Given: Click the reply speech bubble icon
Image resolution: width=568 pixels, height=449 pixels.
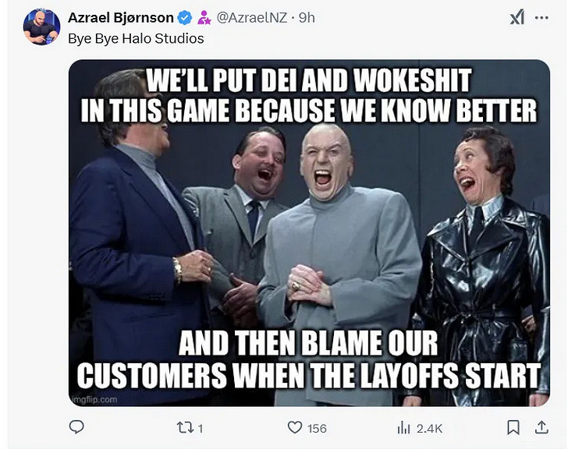Looking at the screenshot, I should point(76,427).
